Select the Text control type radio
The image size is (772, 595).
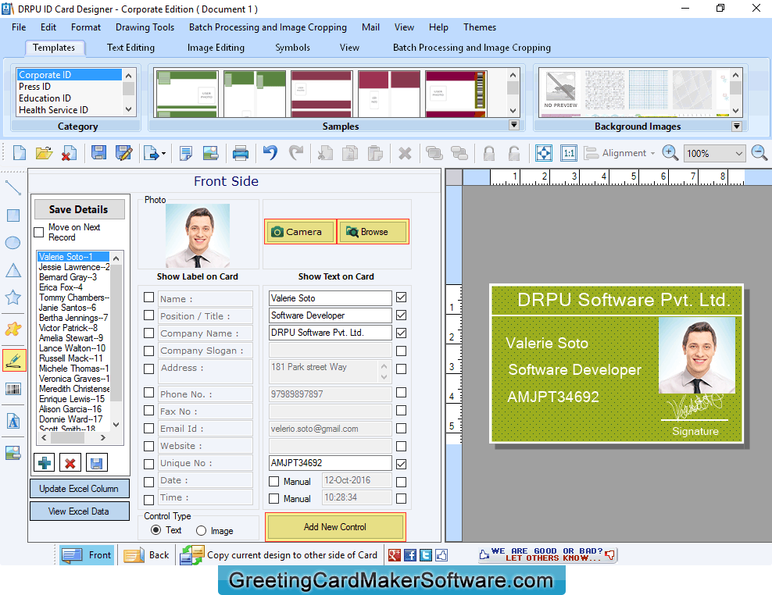pyautogui.click(x=156, y=530)
